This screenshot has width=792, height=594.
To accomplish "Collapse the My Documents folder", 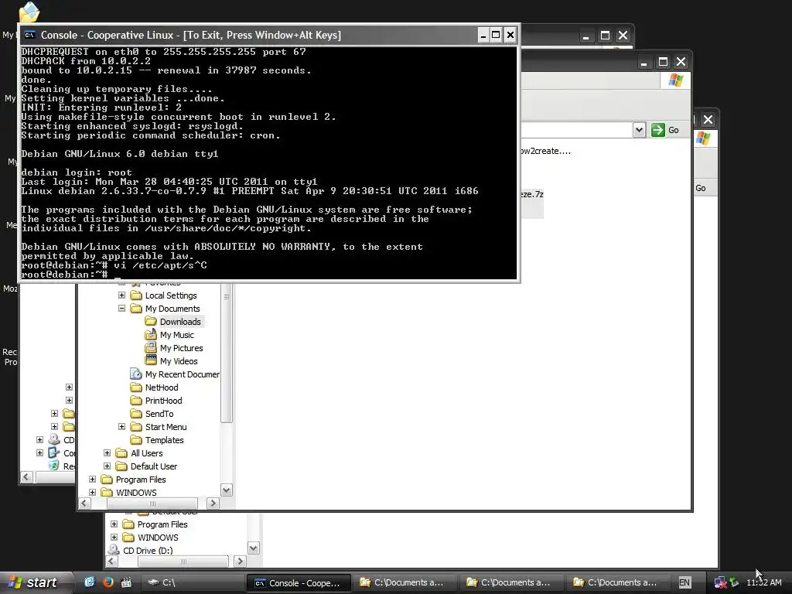I will (121, 308).
